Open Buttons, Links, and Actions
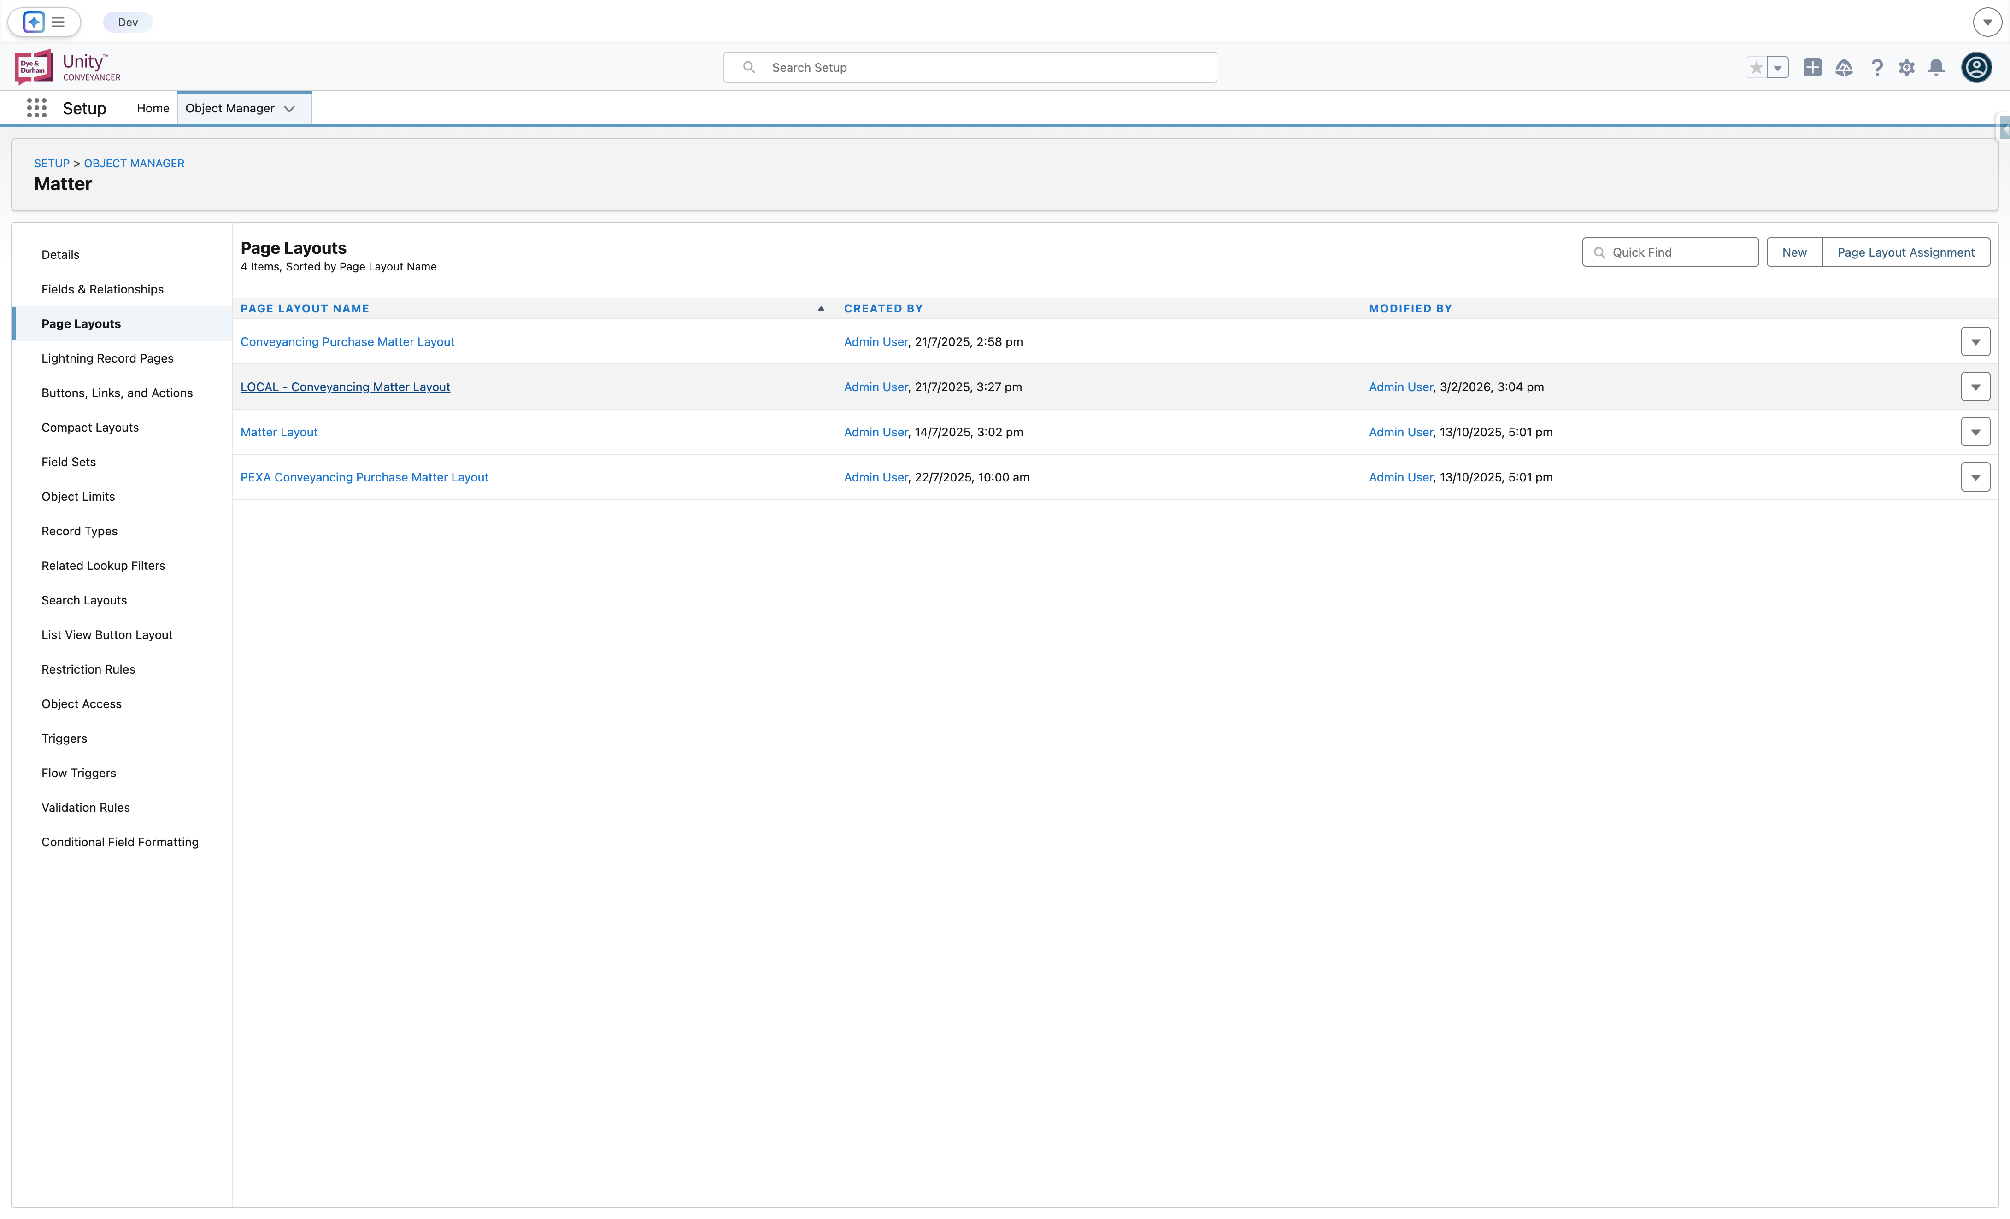Viewport: 2010px width, 1219px height. [118, 392]
